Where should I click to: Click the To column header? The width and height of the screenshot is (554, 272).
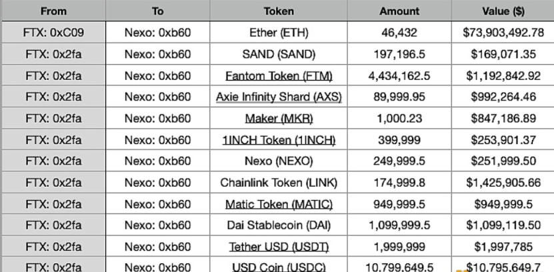157,11
